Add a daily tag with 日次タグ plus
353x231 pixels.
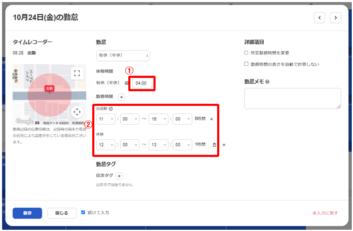pos(119,176)
